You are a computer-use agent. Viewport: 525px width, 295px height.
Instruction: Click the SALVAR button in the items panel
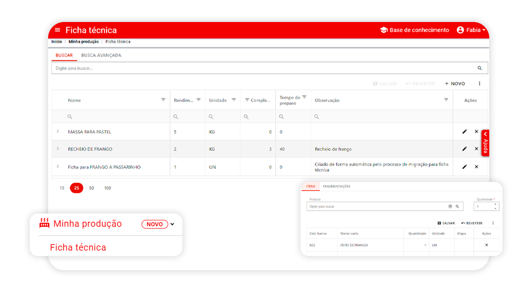tap(446, 223)
